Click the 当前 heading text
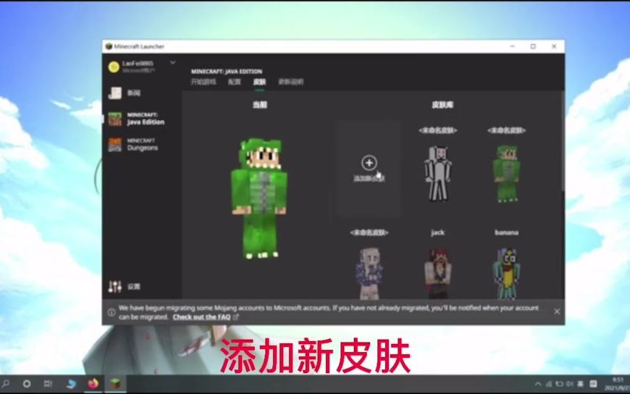The height and width of the screenshot is (394, 630). point(259,105)
